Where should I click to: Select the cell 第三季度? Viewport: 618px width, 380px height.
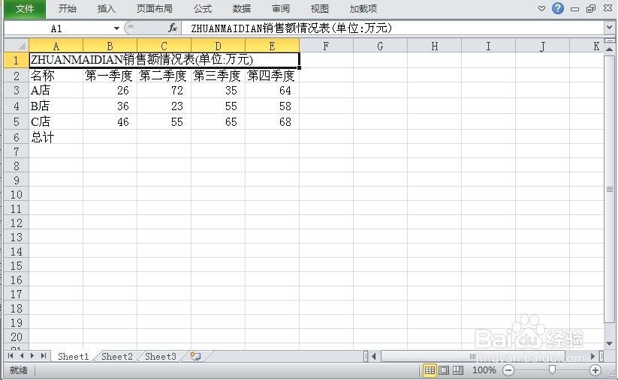pos(218,75)
